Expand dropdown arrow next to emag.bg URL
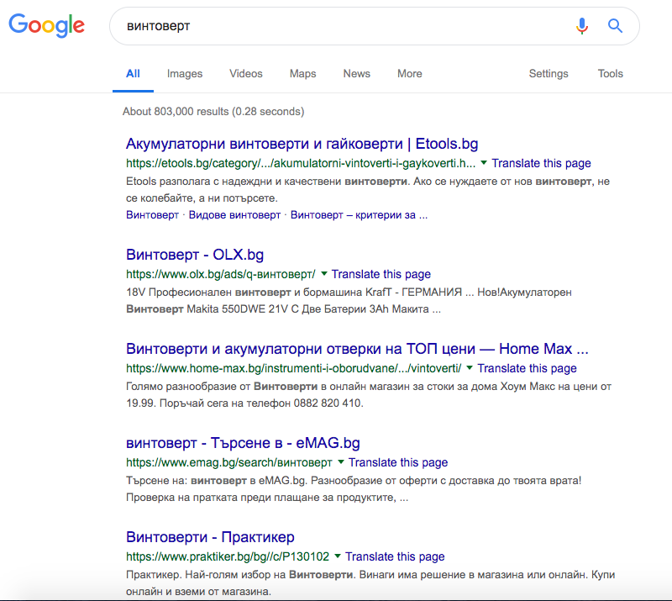672x601 pixels. pyautogui.click(x=341, y=462)
